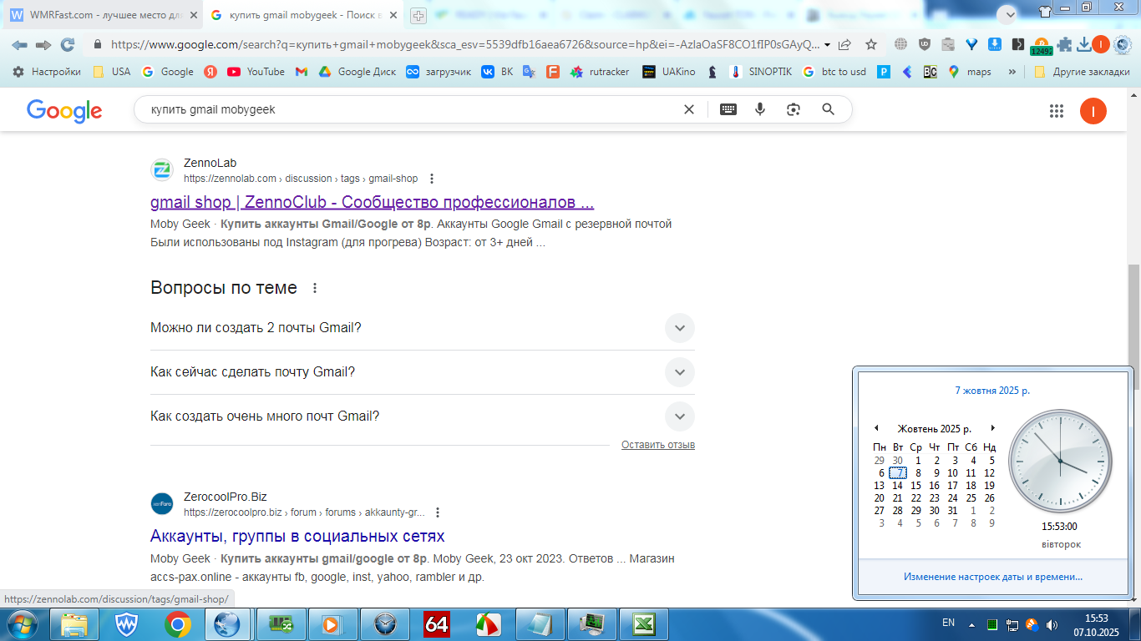Search by image with camera lens icon
The width and height of the screenshot is (1141, 641).
pos(794,109)
